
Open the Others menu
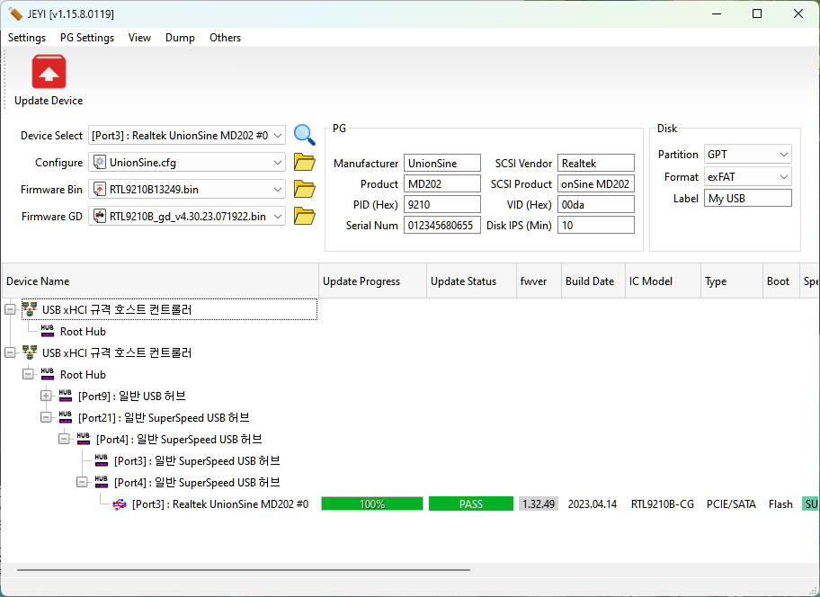tap(225, 38)
